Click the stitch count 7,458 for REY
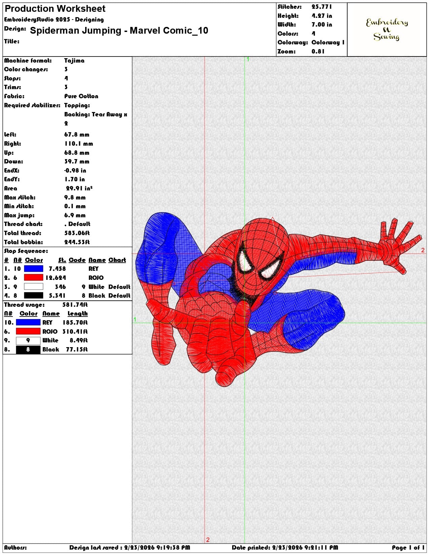 pyautogui.click(x=57, y=269)
